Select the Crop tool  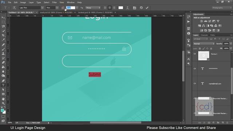point(3,35)
